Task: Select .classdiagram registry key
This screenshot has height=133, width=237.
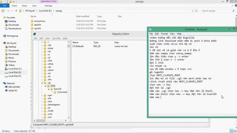Action: [53, 105]
